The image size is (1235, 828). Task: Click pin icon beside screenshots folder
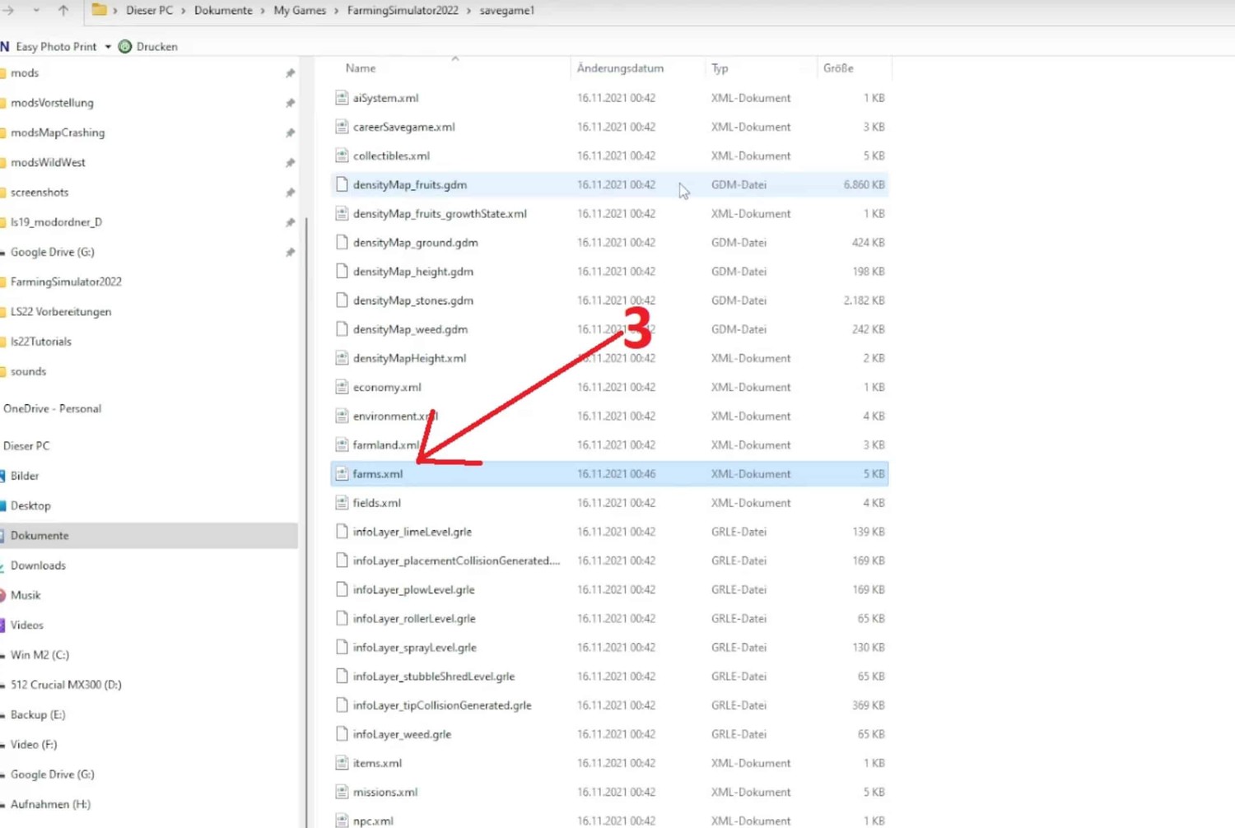[290, 193]
